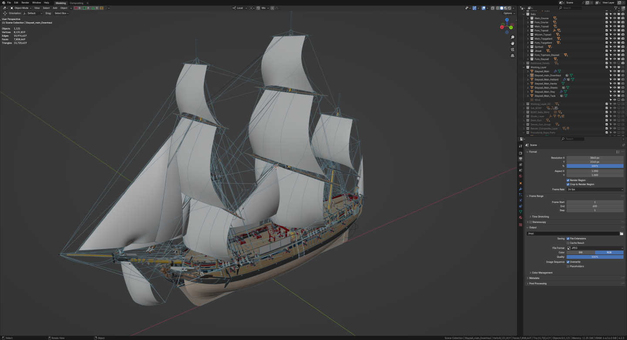Select Staysail_Main_Halliard in outliner

[546, 79]
